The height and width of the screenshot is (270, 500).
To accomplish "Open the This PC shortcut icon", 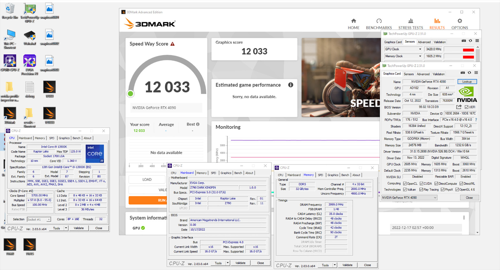I will (x=10, y=39).
